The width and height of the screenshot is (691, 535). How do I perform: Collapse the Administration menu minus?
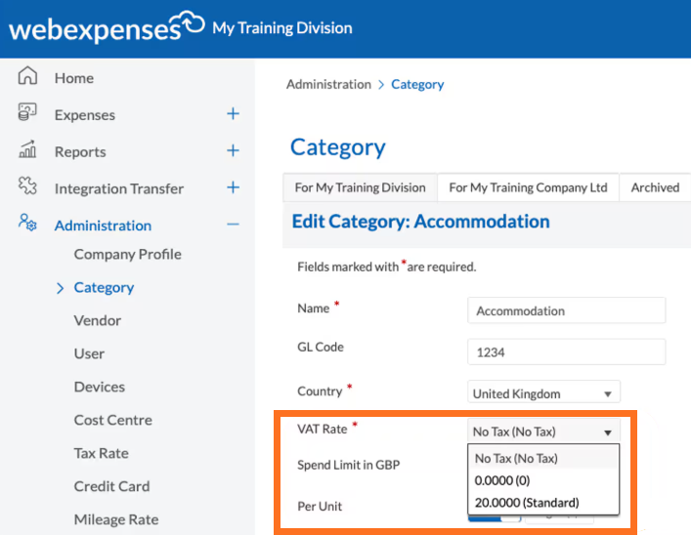(234, 225)
